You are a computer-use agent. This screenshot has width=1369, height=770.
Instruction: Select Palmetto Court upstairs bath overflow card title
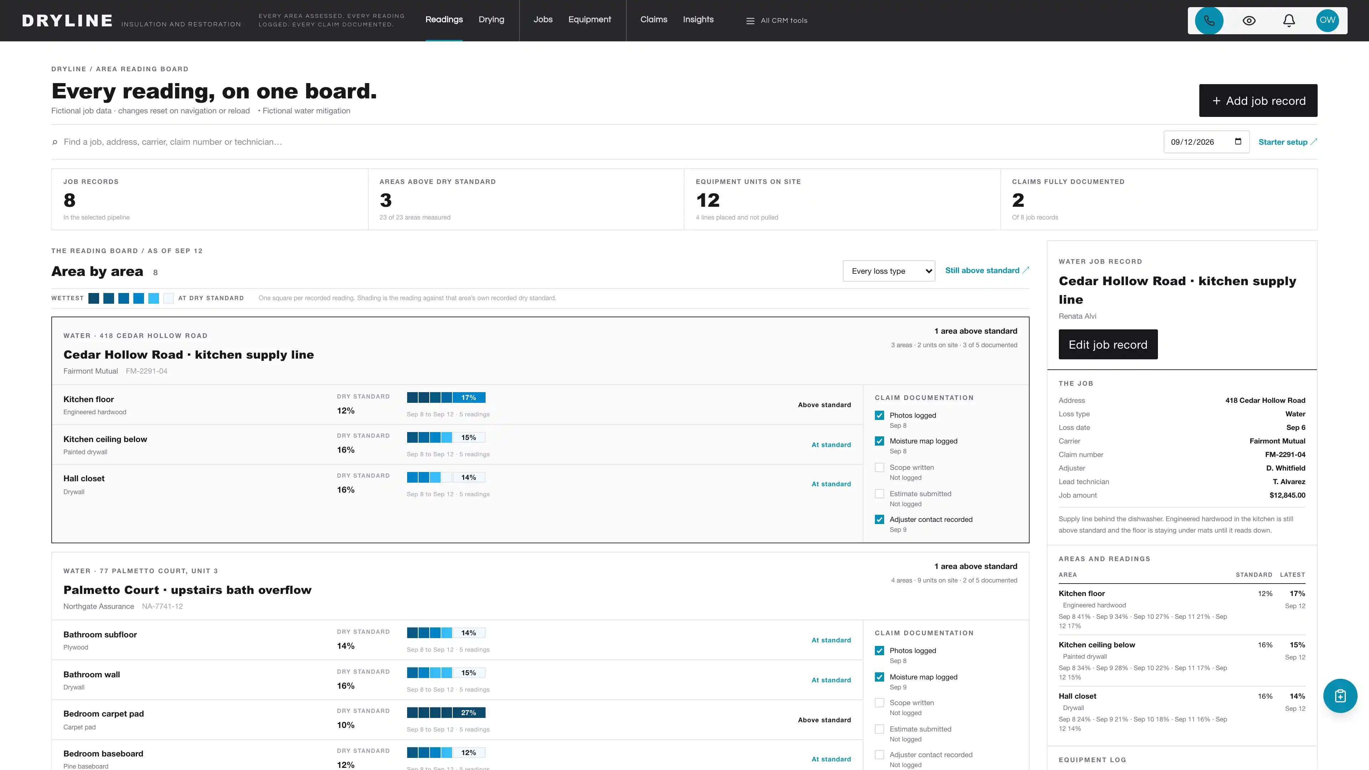(187, 590)
